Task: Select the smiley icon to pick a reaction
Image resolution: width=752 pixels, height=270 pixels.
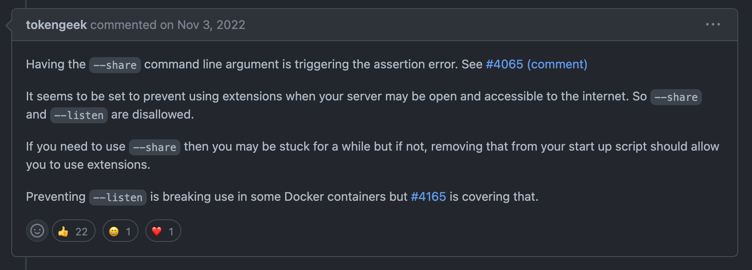Action: click(x=37, y=231)
